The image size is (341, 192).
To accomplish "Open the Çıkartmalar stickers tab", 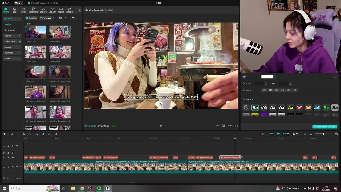I will 33,10.
